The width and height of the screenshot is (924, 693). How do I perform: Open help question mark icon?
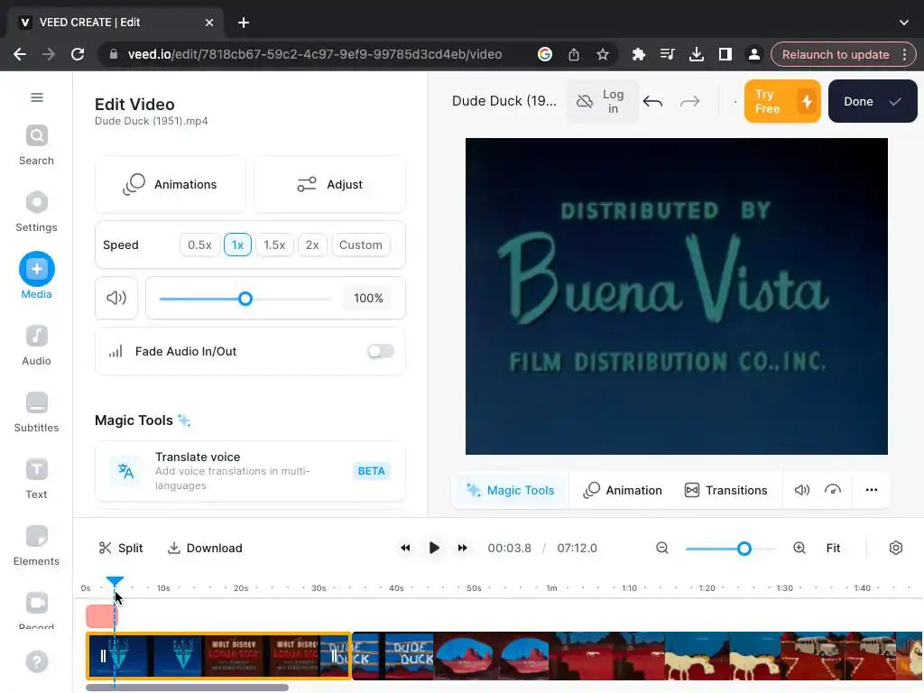36,661
